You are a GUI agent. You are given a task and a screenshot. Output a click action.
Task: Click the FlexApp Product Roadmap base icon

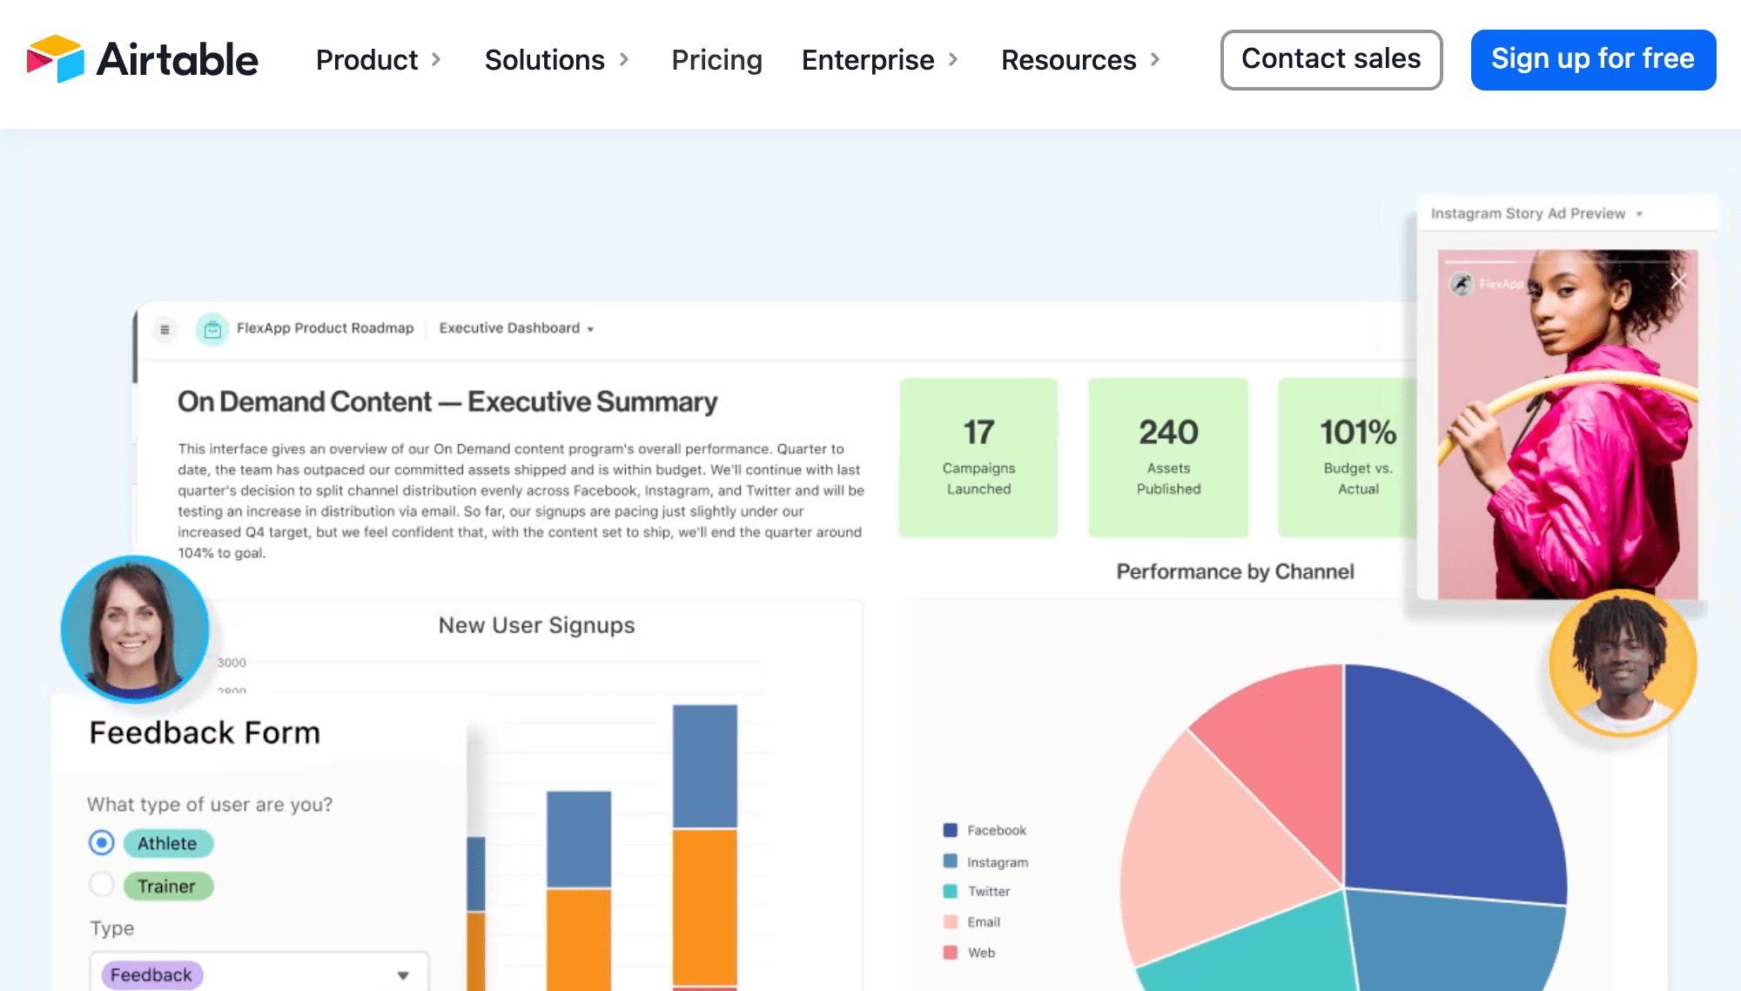click(x=212, y=329)
